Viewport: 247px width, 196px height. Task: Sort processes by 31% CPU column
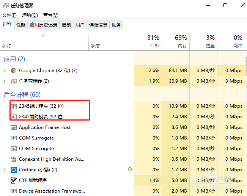coord(148,42)
